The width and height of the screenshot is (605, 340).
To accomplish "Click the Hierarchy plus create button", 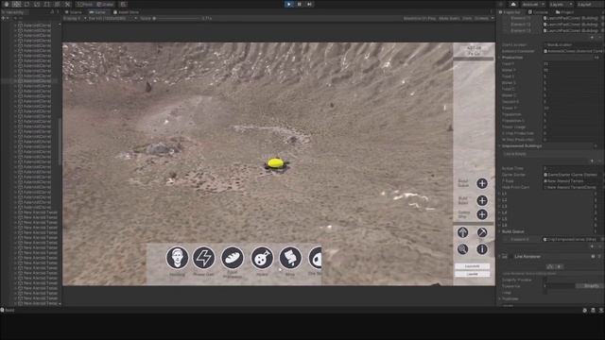I will tap(4, 18).
